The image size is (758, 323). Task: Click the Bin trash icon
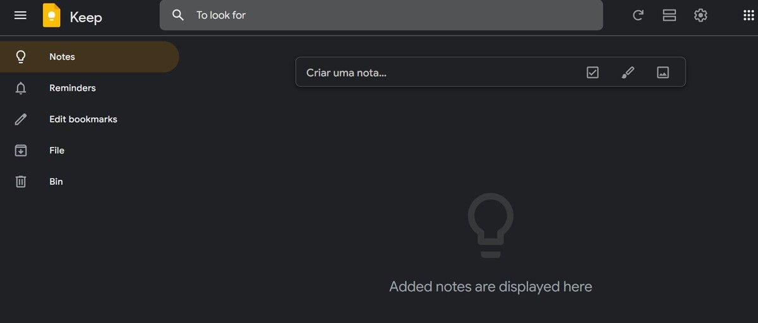point(21,182)
